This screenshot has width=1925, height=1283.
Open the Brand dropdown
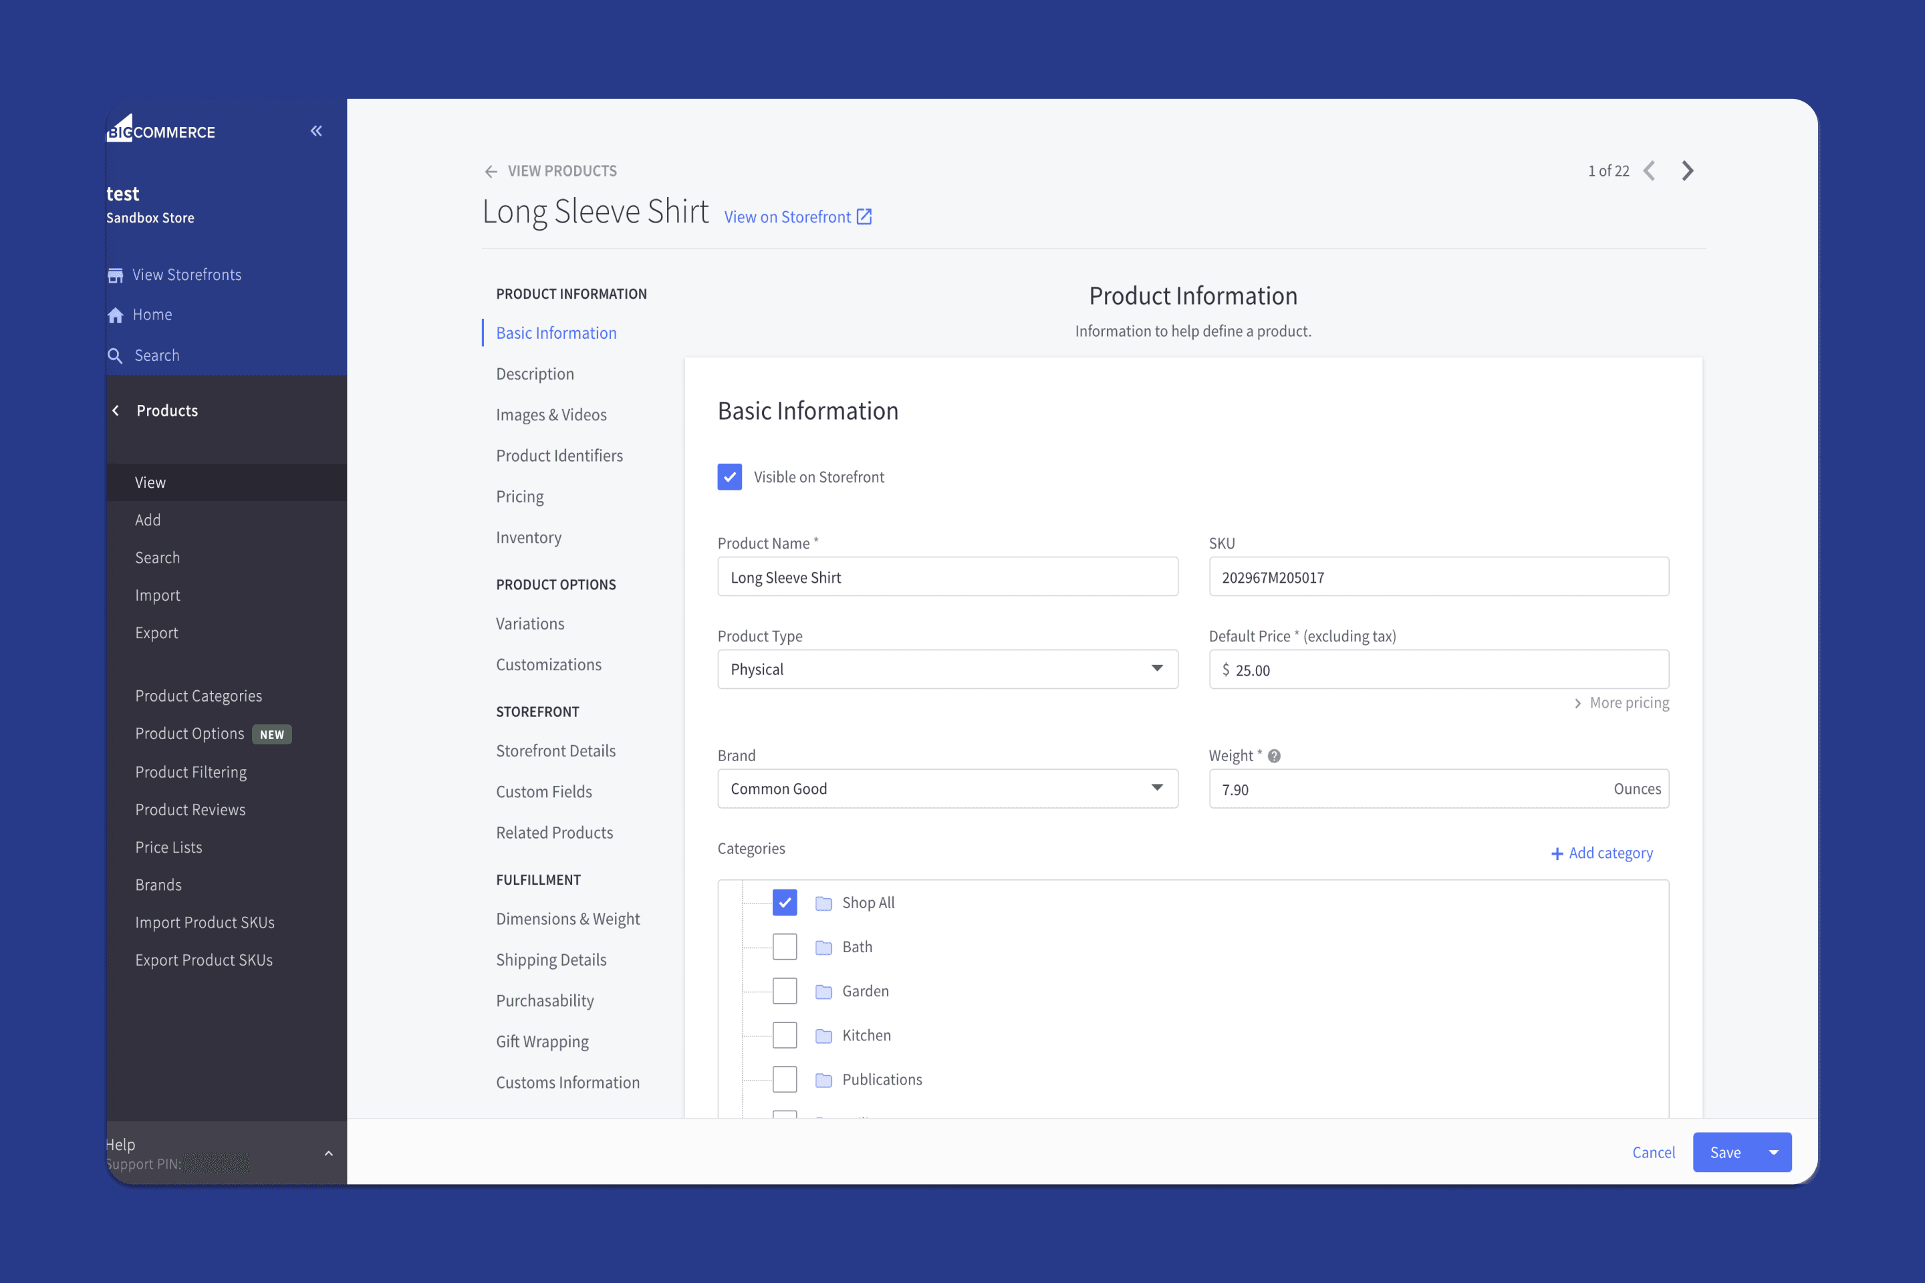(x=947, y=789)
